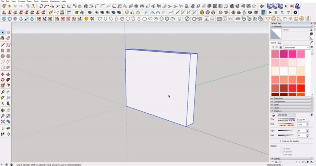Pick the pink Eraser tool

click(x=8, y=38)
